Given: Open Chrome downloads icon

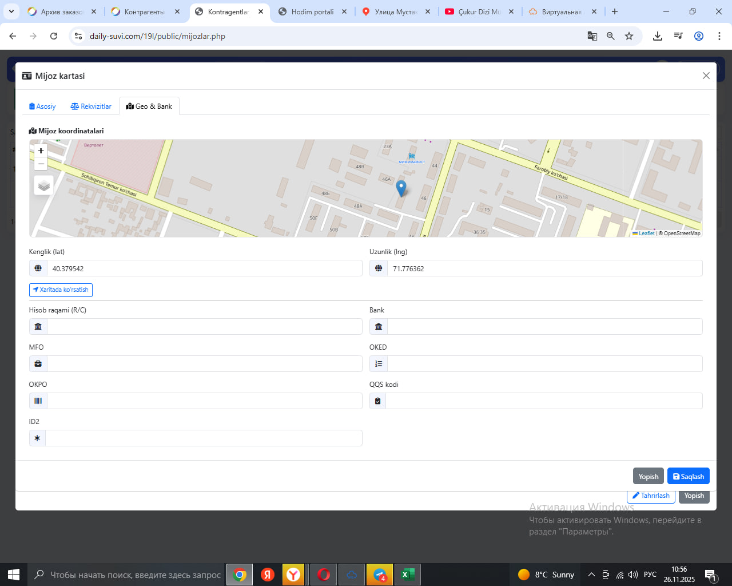Looking at the screenshot, I should (x=658, y=36).
